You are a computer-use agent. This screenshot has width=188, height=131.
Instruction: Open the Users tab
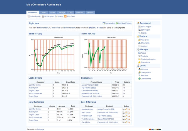click(52, 12)
